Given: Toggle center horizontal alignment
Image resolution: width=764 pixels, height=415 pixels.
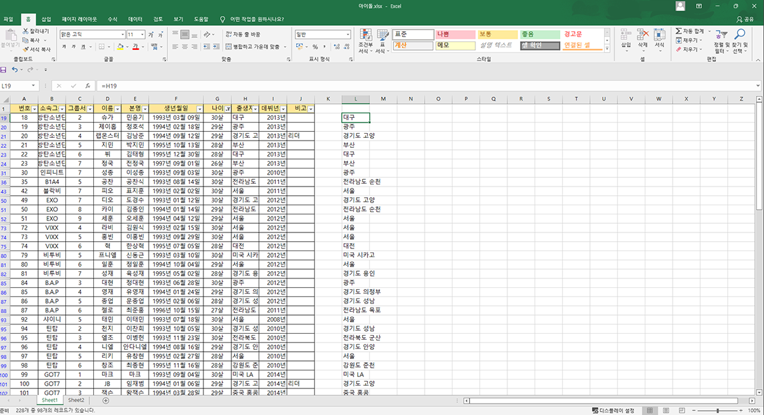Looking at the screenshot, I should point(185,47).
